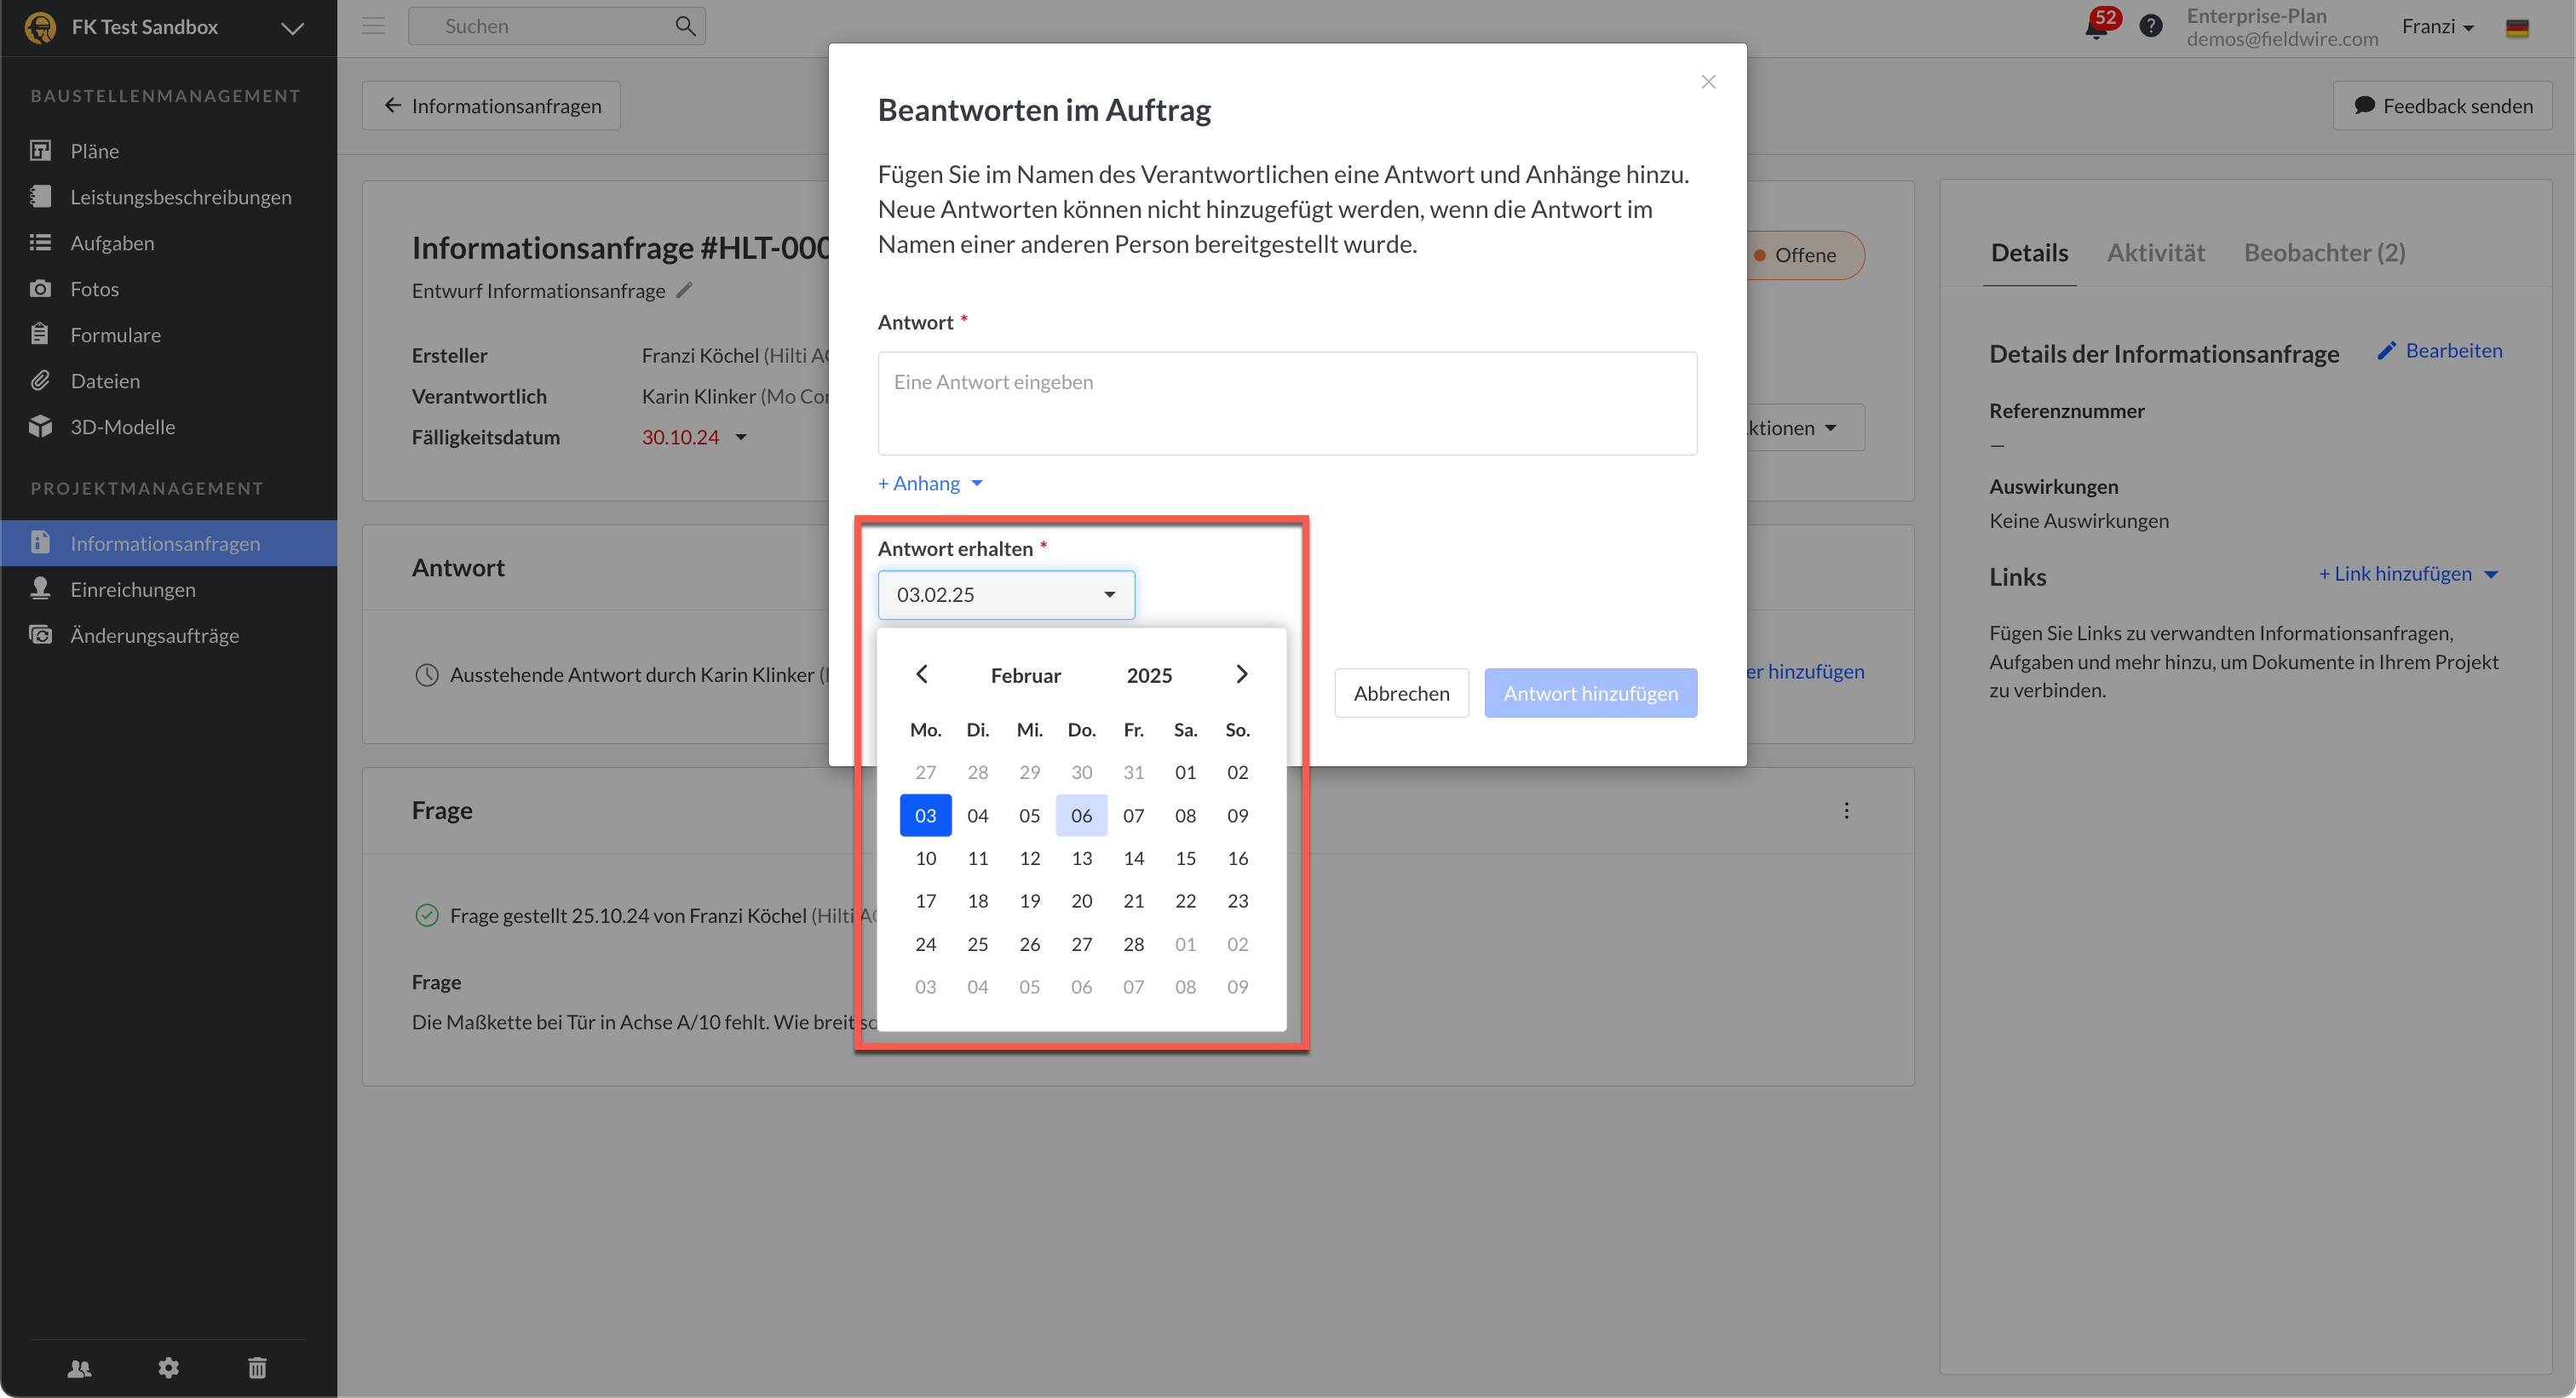
Task: Select February 23 in the calendar
Action: point(1237,902)
